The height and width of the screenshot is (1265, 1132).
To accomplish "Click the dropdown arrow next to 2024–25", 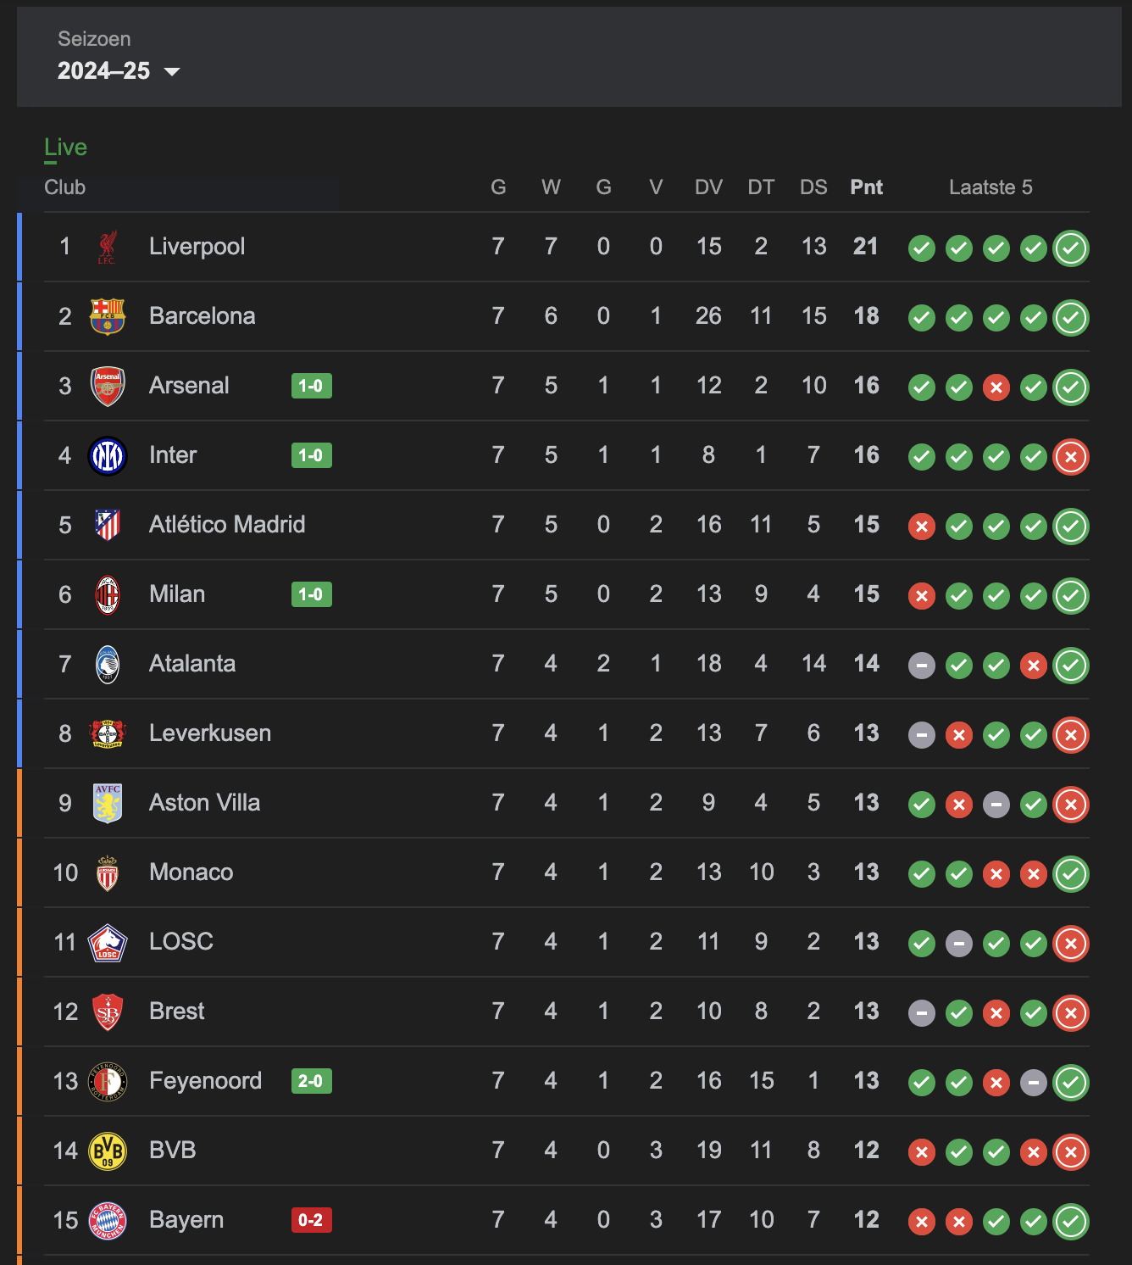I will [172, 71].
